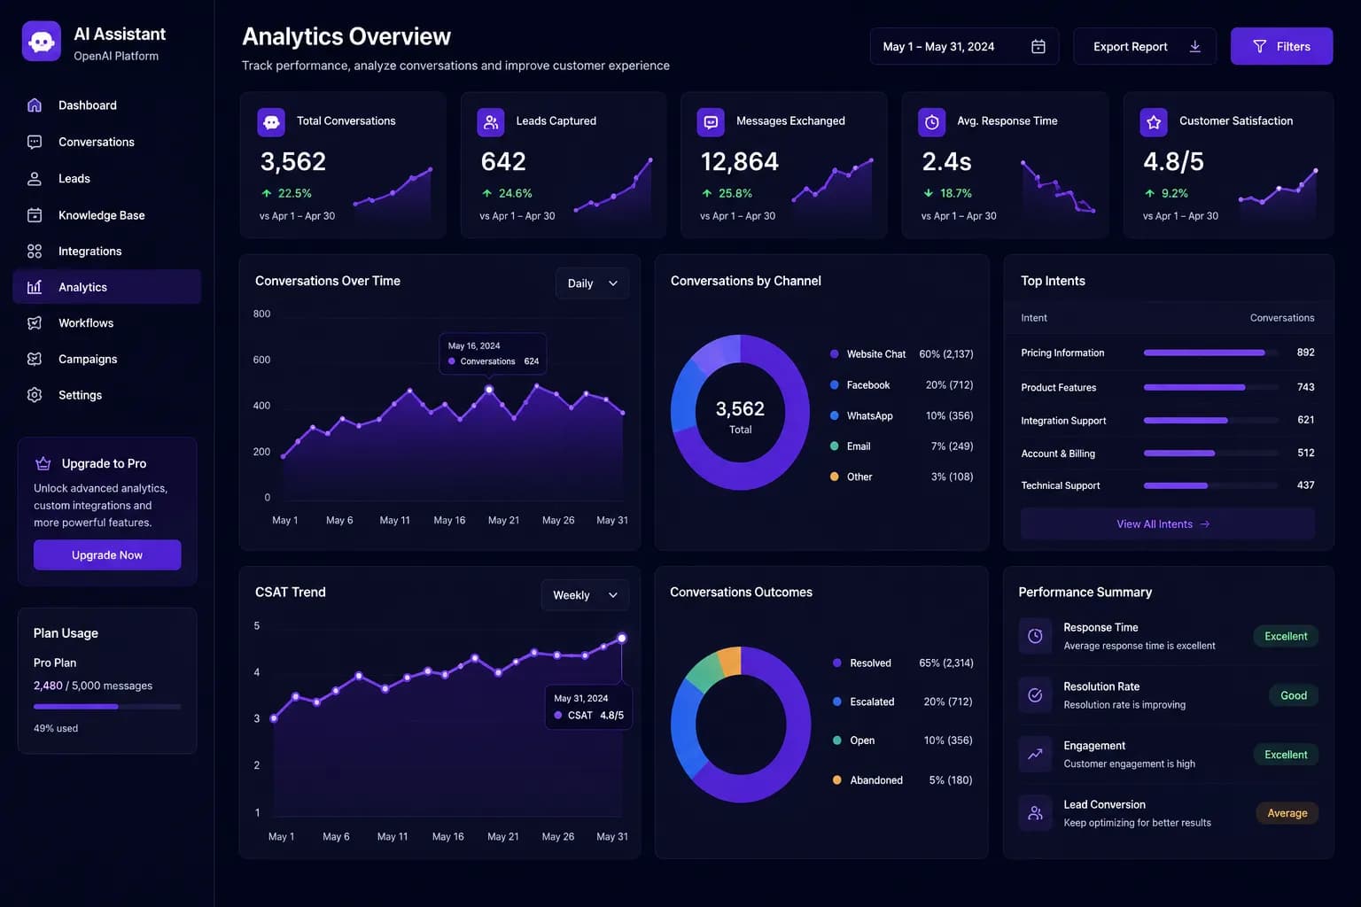The height and width of the screenshot is (907, 1361).
Task: Click the Total Conversations card icon
Action: coord(271,122)
